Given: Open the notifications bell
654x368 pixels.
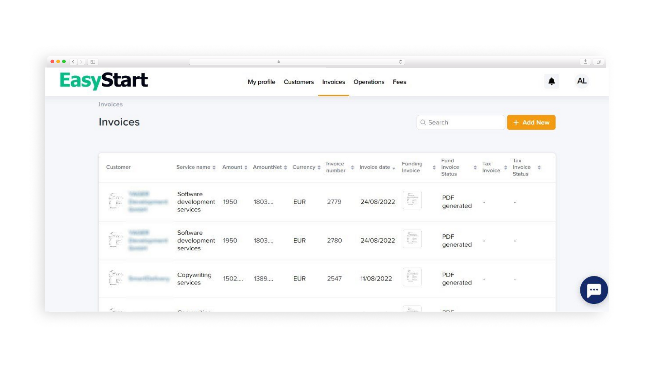Looking at the screenshot, I should [x=551, y=81].
